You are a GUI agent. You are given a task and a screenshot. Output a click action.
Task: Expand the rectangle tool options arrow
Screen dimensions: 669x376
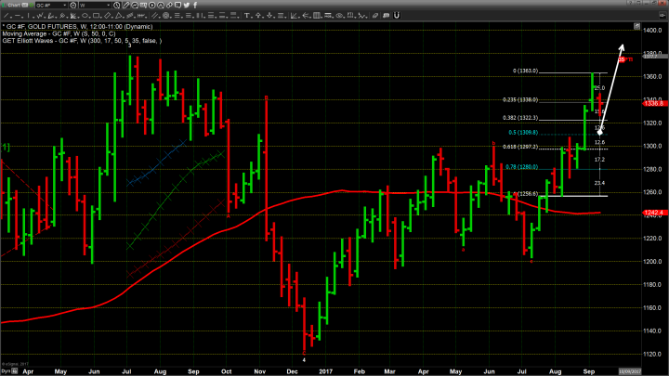click(101, 18)
